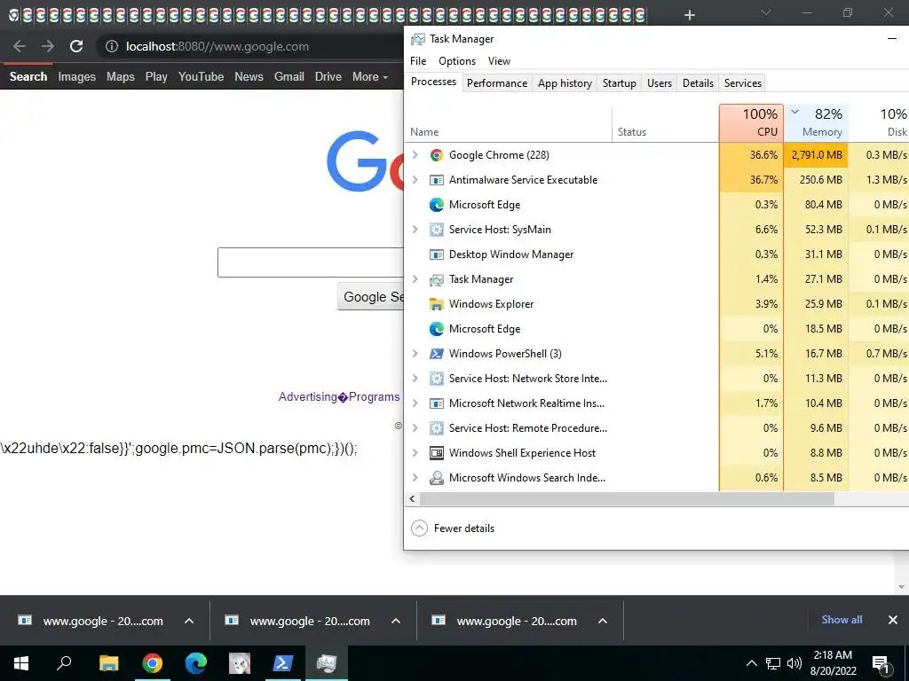This screenshot has height=681, width=909.
Task: Switch to the Services tab
Action: (743, 83)
